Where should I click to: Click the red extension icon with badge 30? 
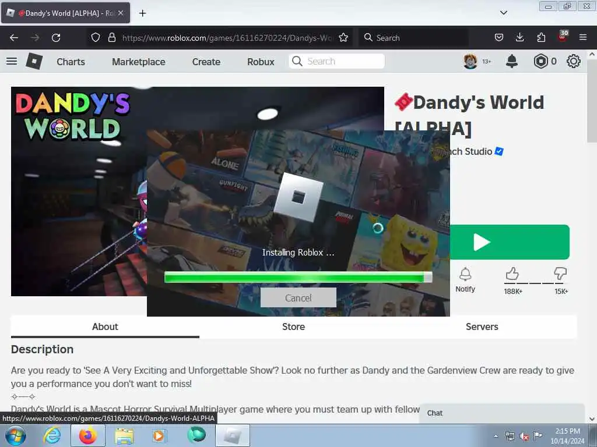coord(563,36)
